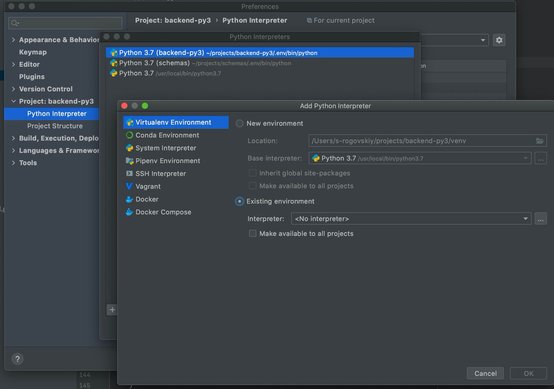Collapse the Project: backend-py3 tree node

click(x=13, y=102)
